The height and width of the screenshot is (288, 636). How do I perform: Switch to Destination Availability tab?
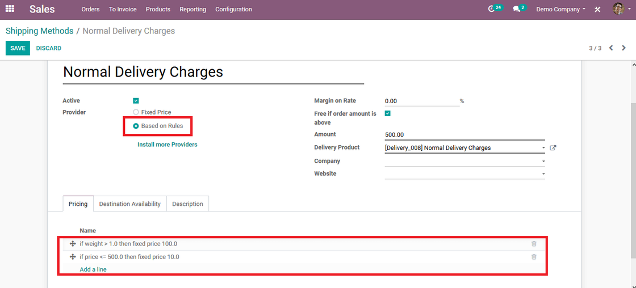[x=130, y=204]
